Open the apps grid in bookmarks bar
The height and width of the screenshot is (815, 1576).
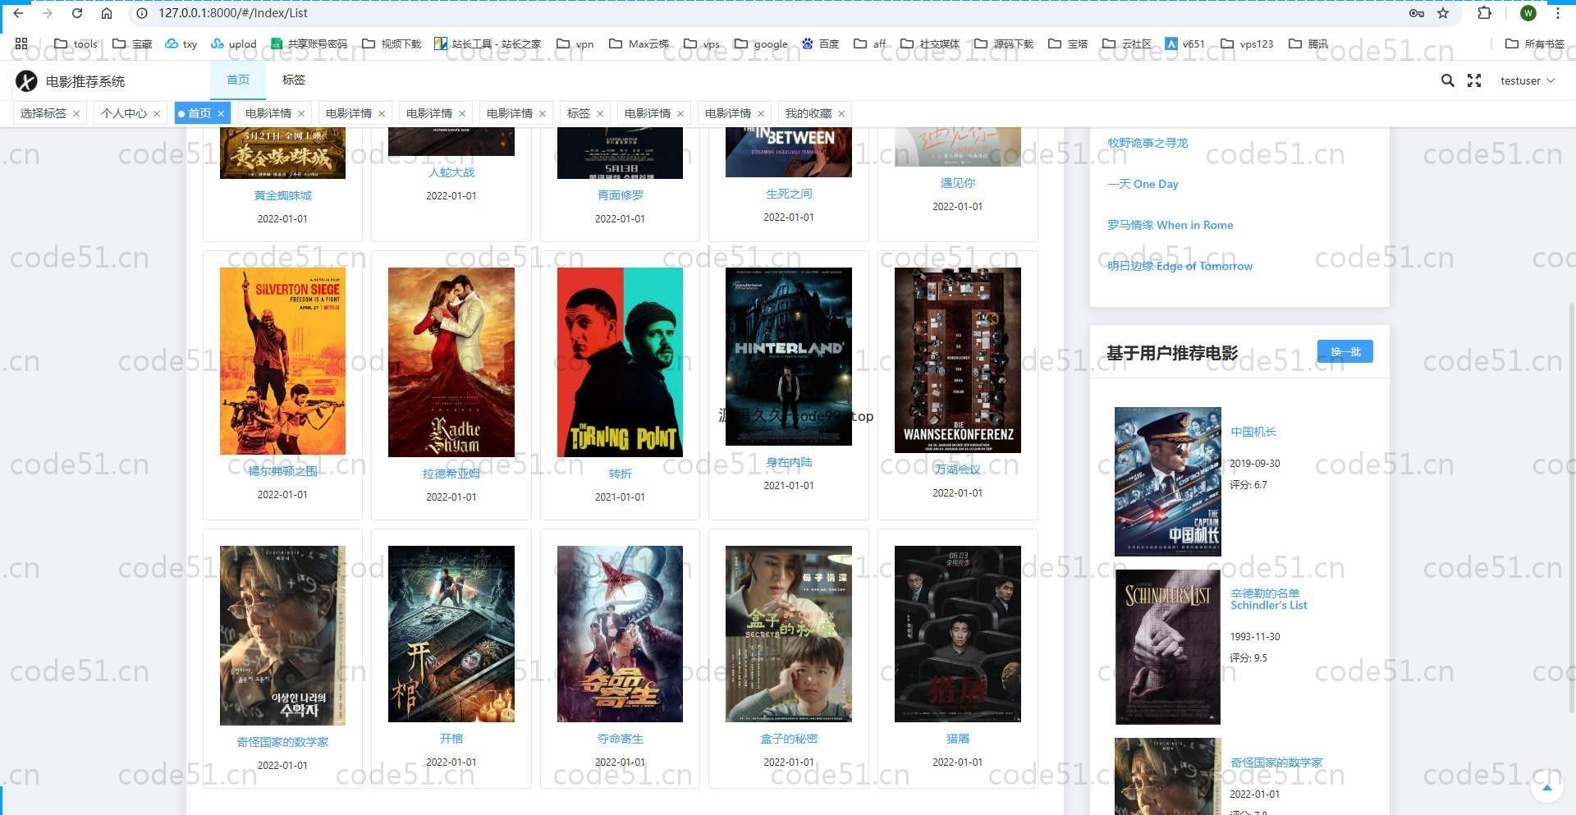pos(21,43)
